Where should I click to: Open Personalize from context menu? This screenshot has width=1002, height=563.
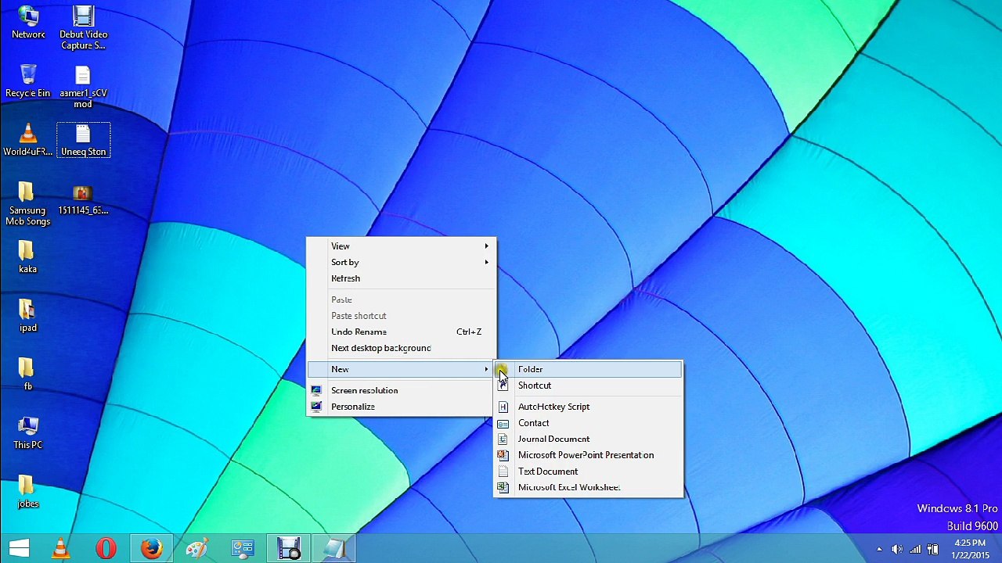pos(401,407)
